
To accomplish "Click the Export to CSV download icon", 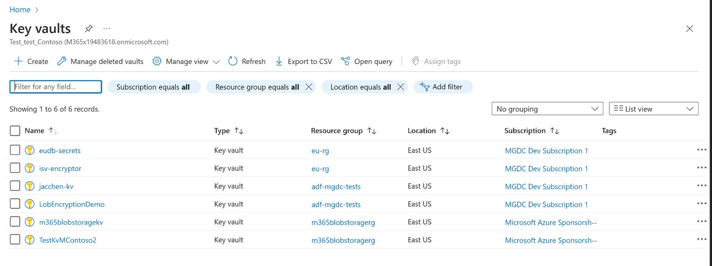I will (279, 61).
